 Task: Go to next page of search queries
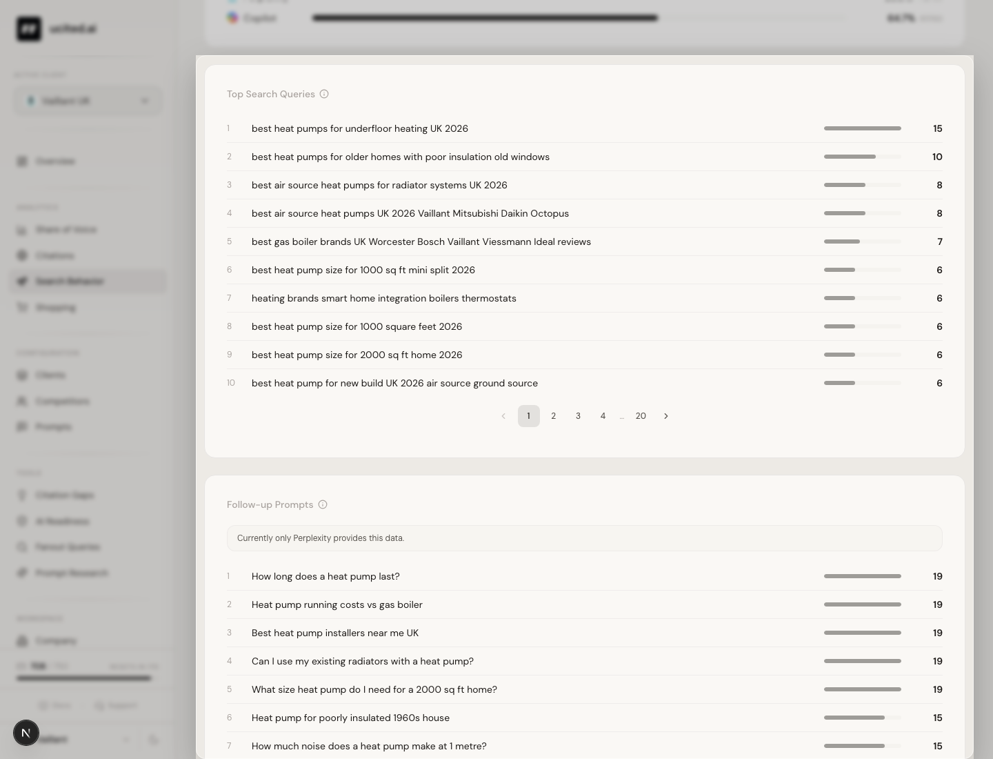[666, 416]
